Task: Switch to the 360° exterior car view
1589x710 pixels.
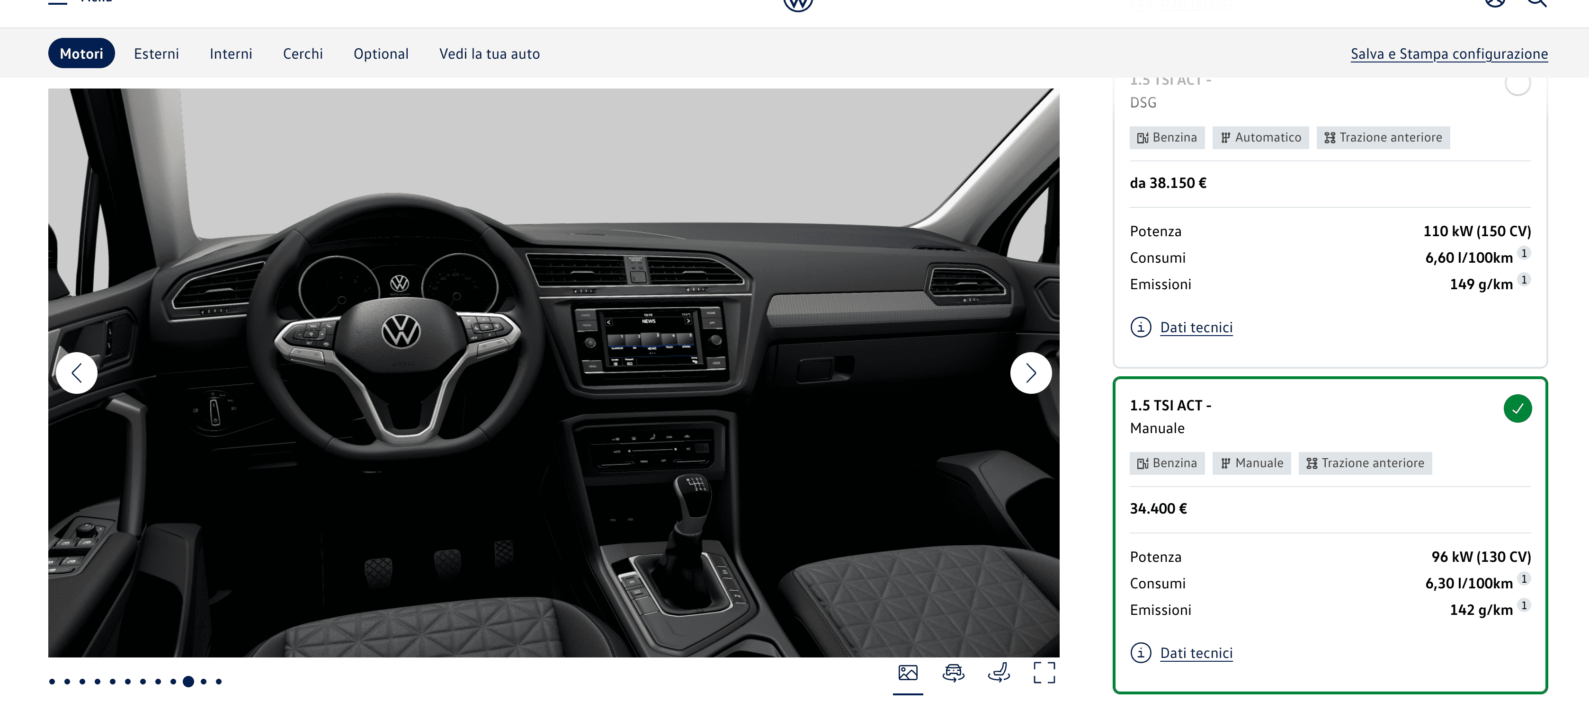Action: [953, 673]
